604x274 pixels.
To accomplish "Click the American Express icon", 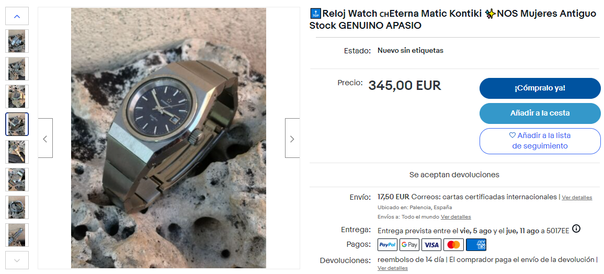I will coord(476,245).
